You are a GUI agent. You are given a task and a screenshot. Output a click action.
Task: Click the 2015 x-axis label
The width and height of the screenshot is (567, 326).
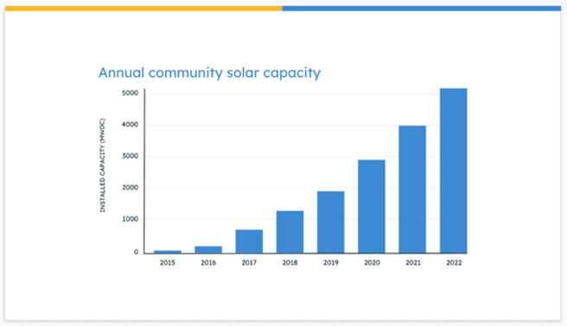[x=168, y=263]
